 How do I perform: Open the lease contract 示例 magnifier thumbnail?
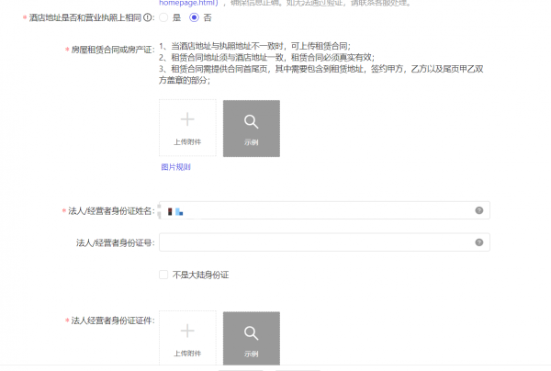pos(252,129)
